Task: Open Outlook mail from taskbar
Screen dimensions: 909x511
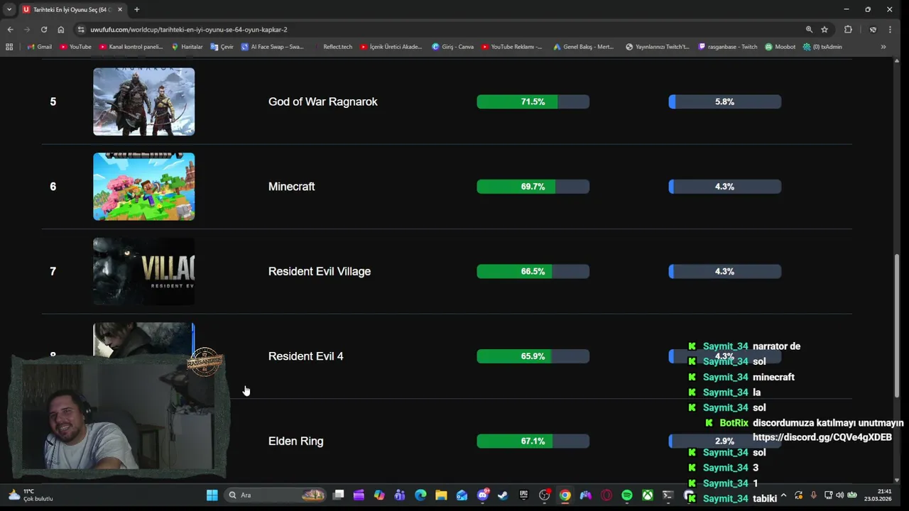Action: click(x=462, y=495)
